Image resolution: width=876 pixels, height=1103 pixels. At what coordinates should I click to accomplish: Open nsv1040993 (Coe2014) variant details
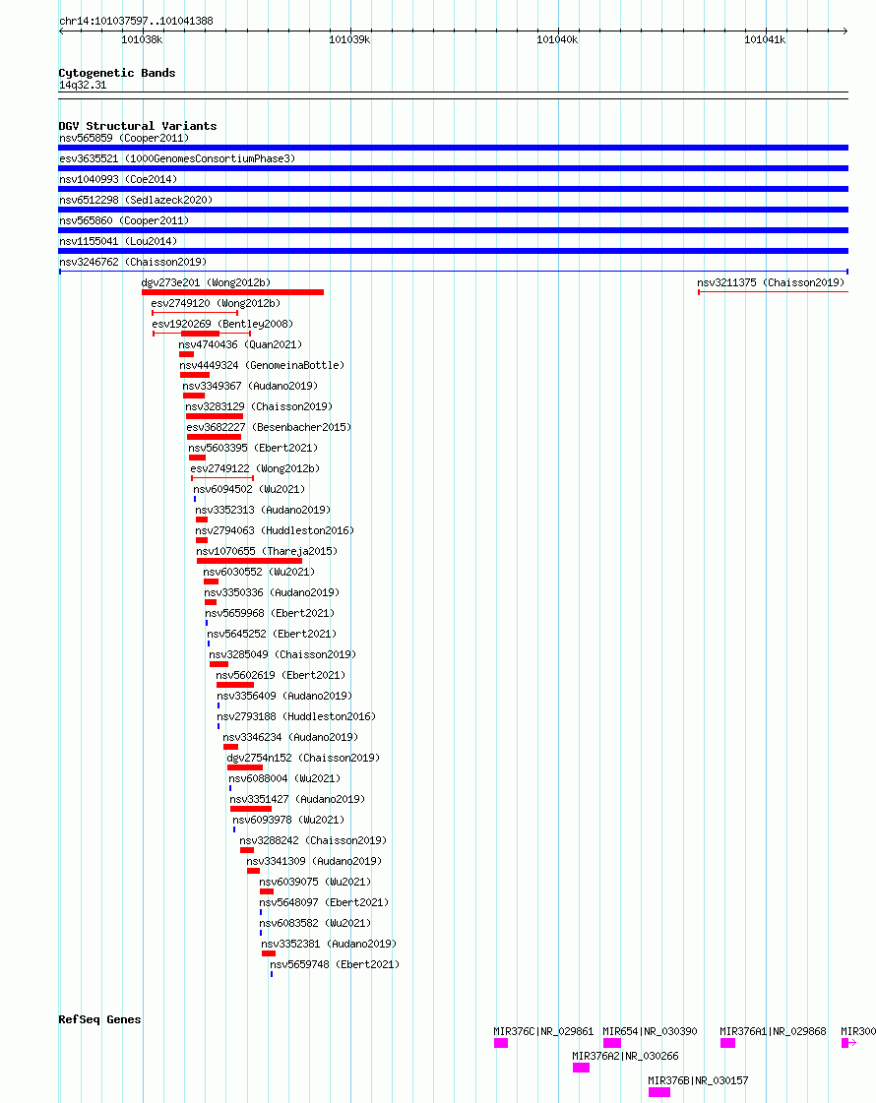point(118,179)
